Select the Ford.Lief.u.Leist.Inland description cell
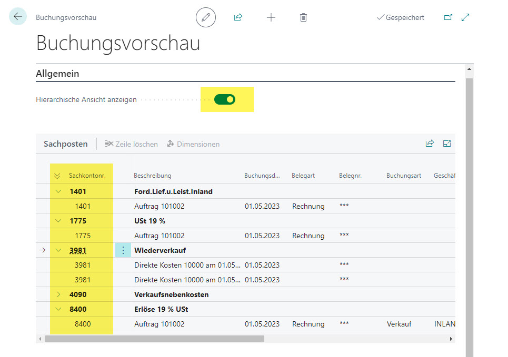This screenshot has height=357, width=508. (x=173, y=191)
